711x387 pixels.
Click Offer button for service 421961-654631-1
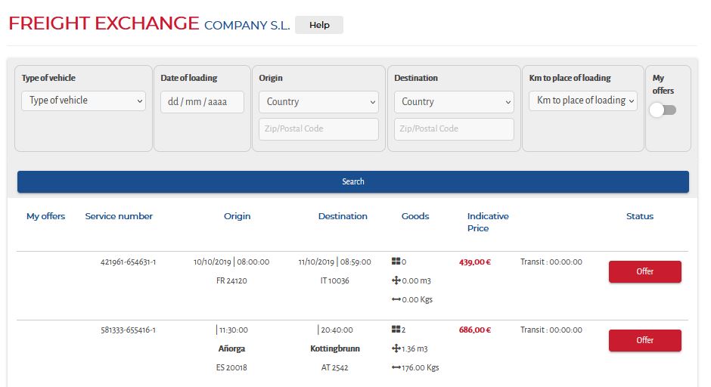coord(644,271)
